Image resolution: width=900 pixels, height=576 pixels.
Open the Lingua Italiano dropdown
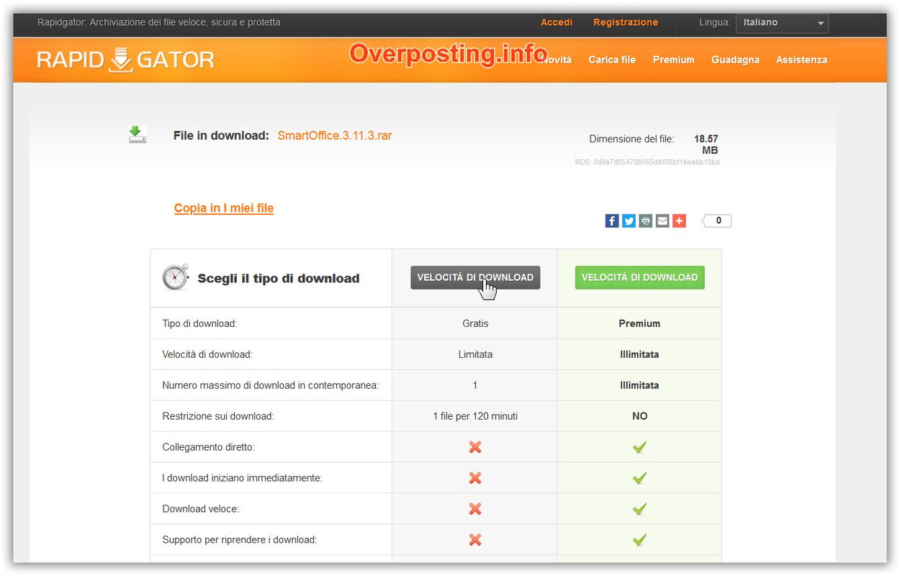(x=782, y=23)
